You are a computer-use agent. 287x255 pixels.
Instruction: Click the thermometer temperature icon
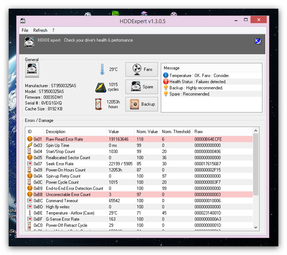pos(102,69)
